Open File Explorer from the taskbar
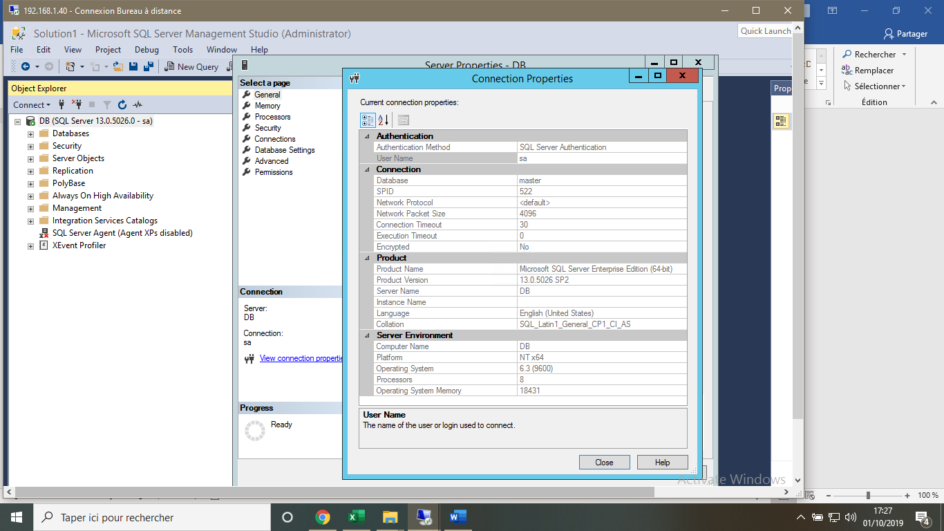Image resolution: width=944 pixels, height=531 pixels. point(390,517)
